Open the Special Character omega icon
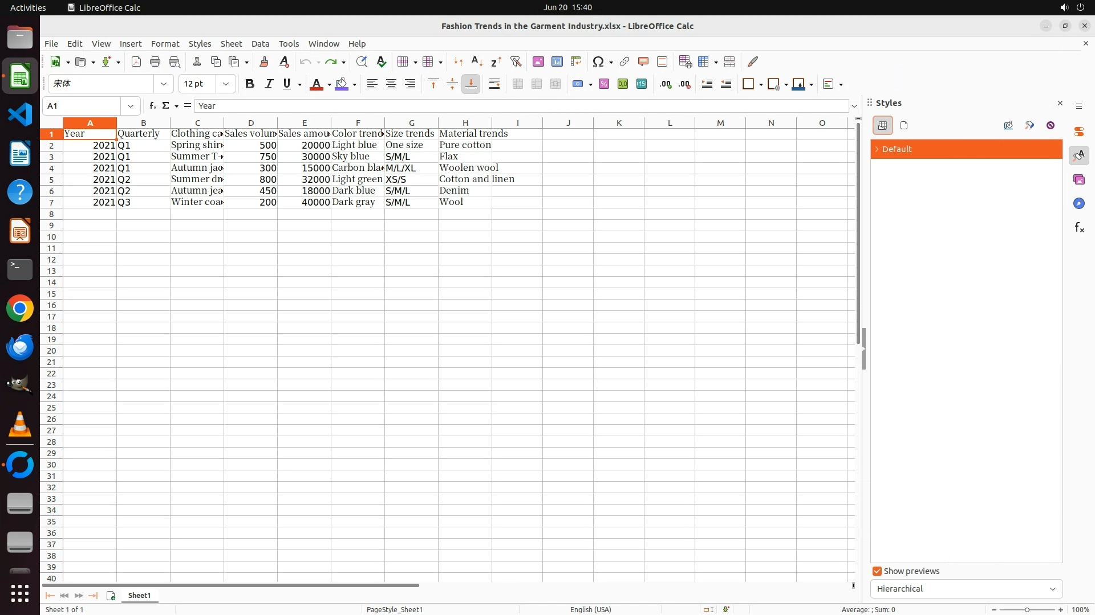 click(598, 61)
